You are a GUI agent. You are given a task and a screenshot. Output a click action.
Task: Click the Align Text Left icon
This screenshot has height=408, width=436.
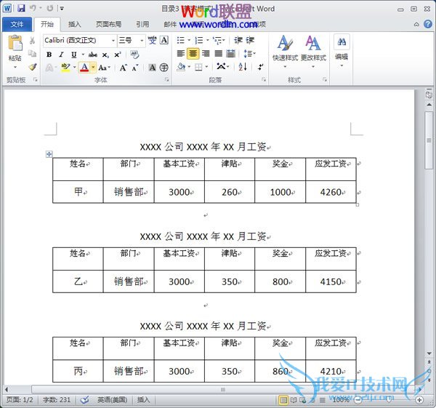(x=181, y=53)
